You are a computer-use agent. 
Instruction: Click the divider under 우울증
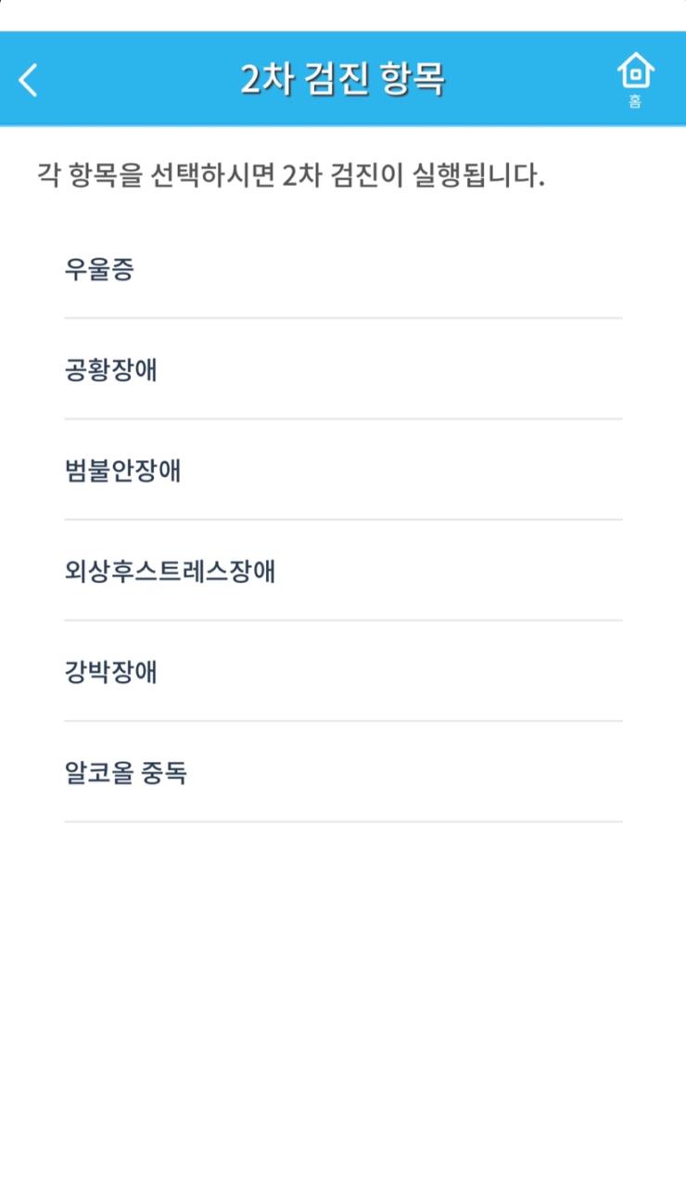(x=343, y=317)
